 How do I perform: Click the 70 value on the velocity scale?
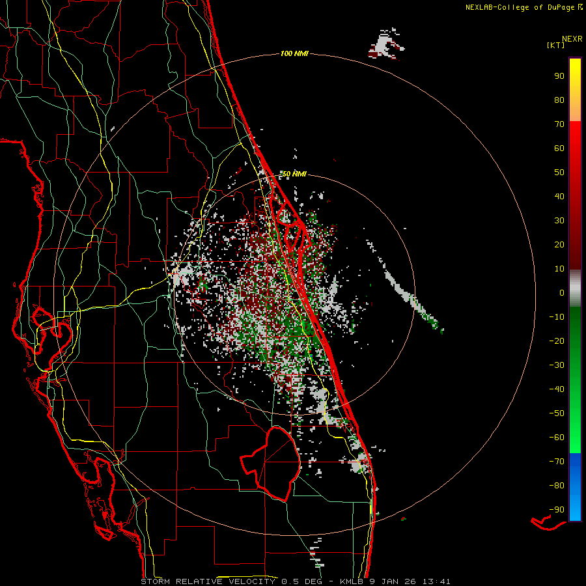point(559,124)
